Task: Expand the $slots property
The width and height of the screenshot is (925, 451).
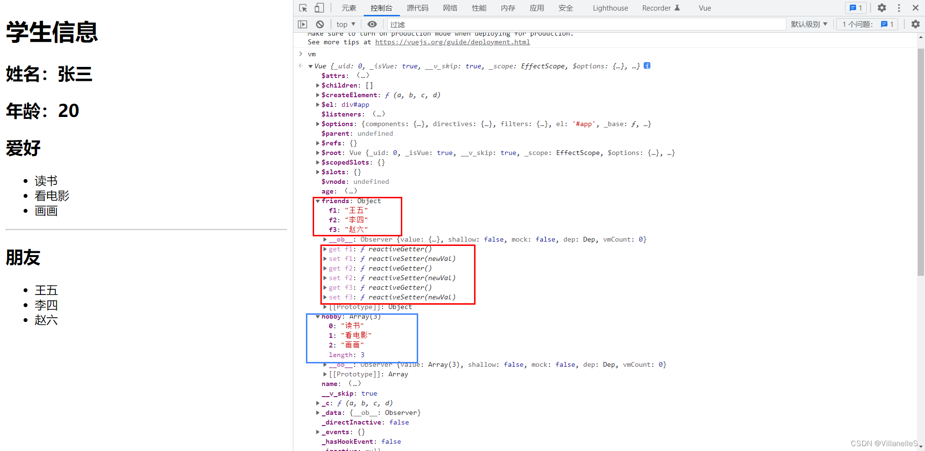Action: pos(317,172)
